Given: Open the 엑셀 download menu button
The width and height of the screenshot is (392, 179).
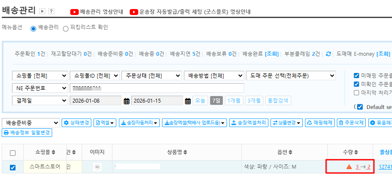Looking at the screenshot, I should coord(105,123).
